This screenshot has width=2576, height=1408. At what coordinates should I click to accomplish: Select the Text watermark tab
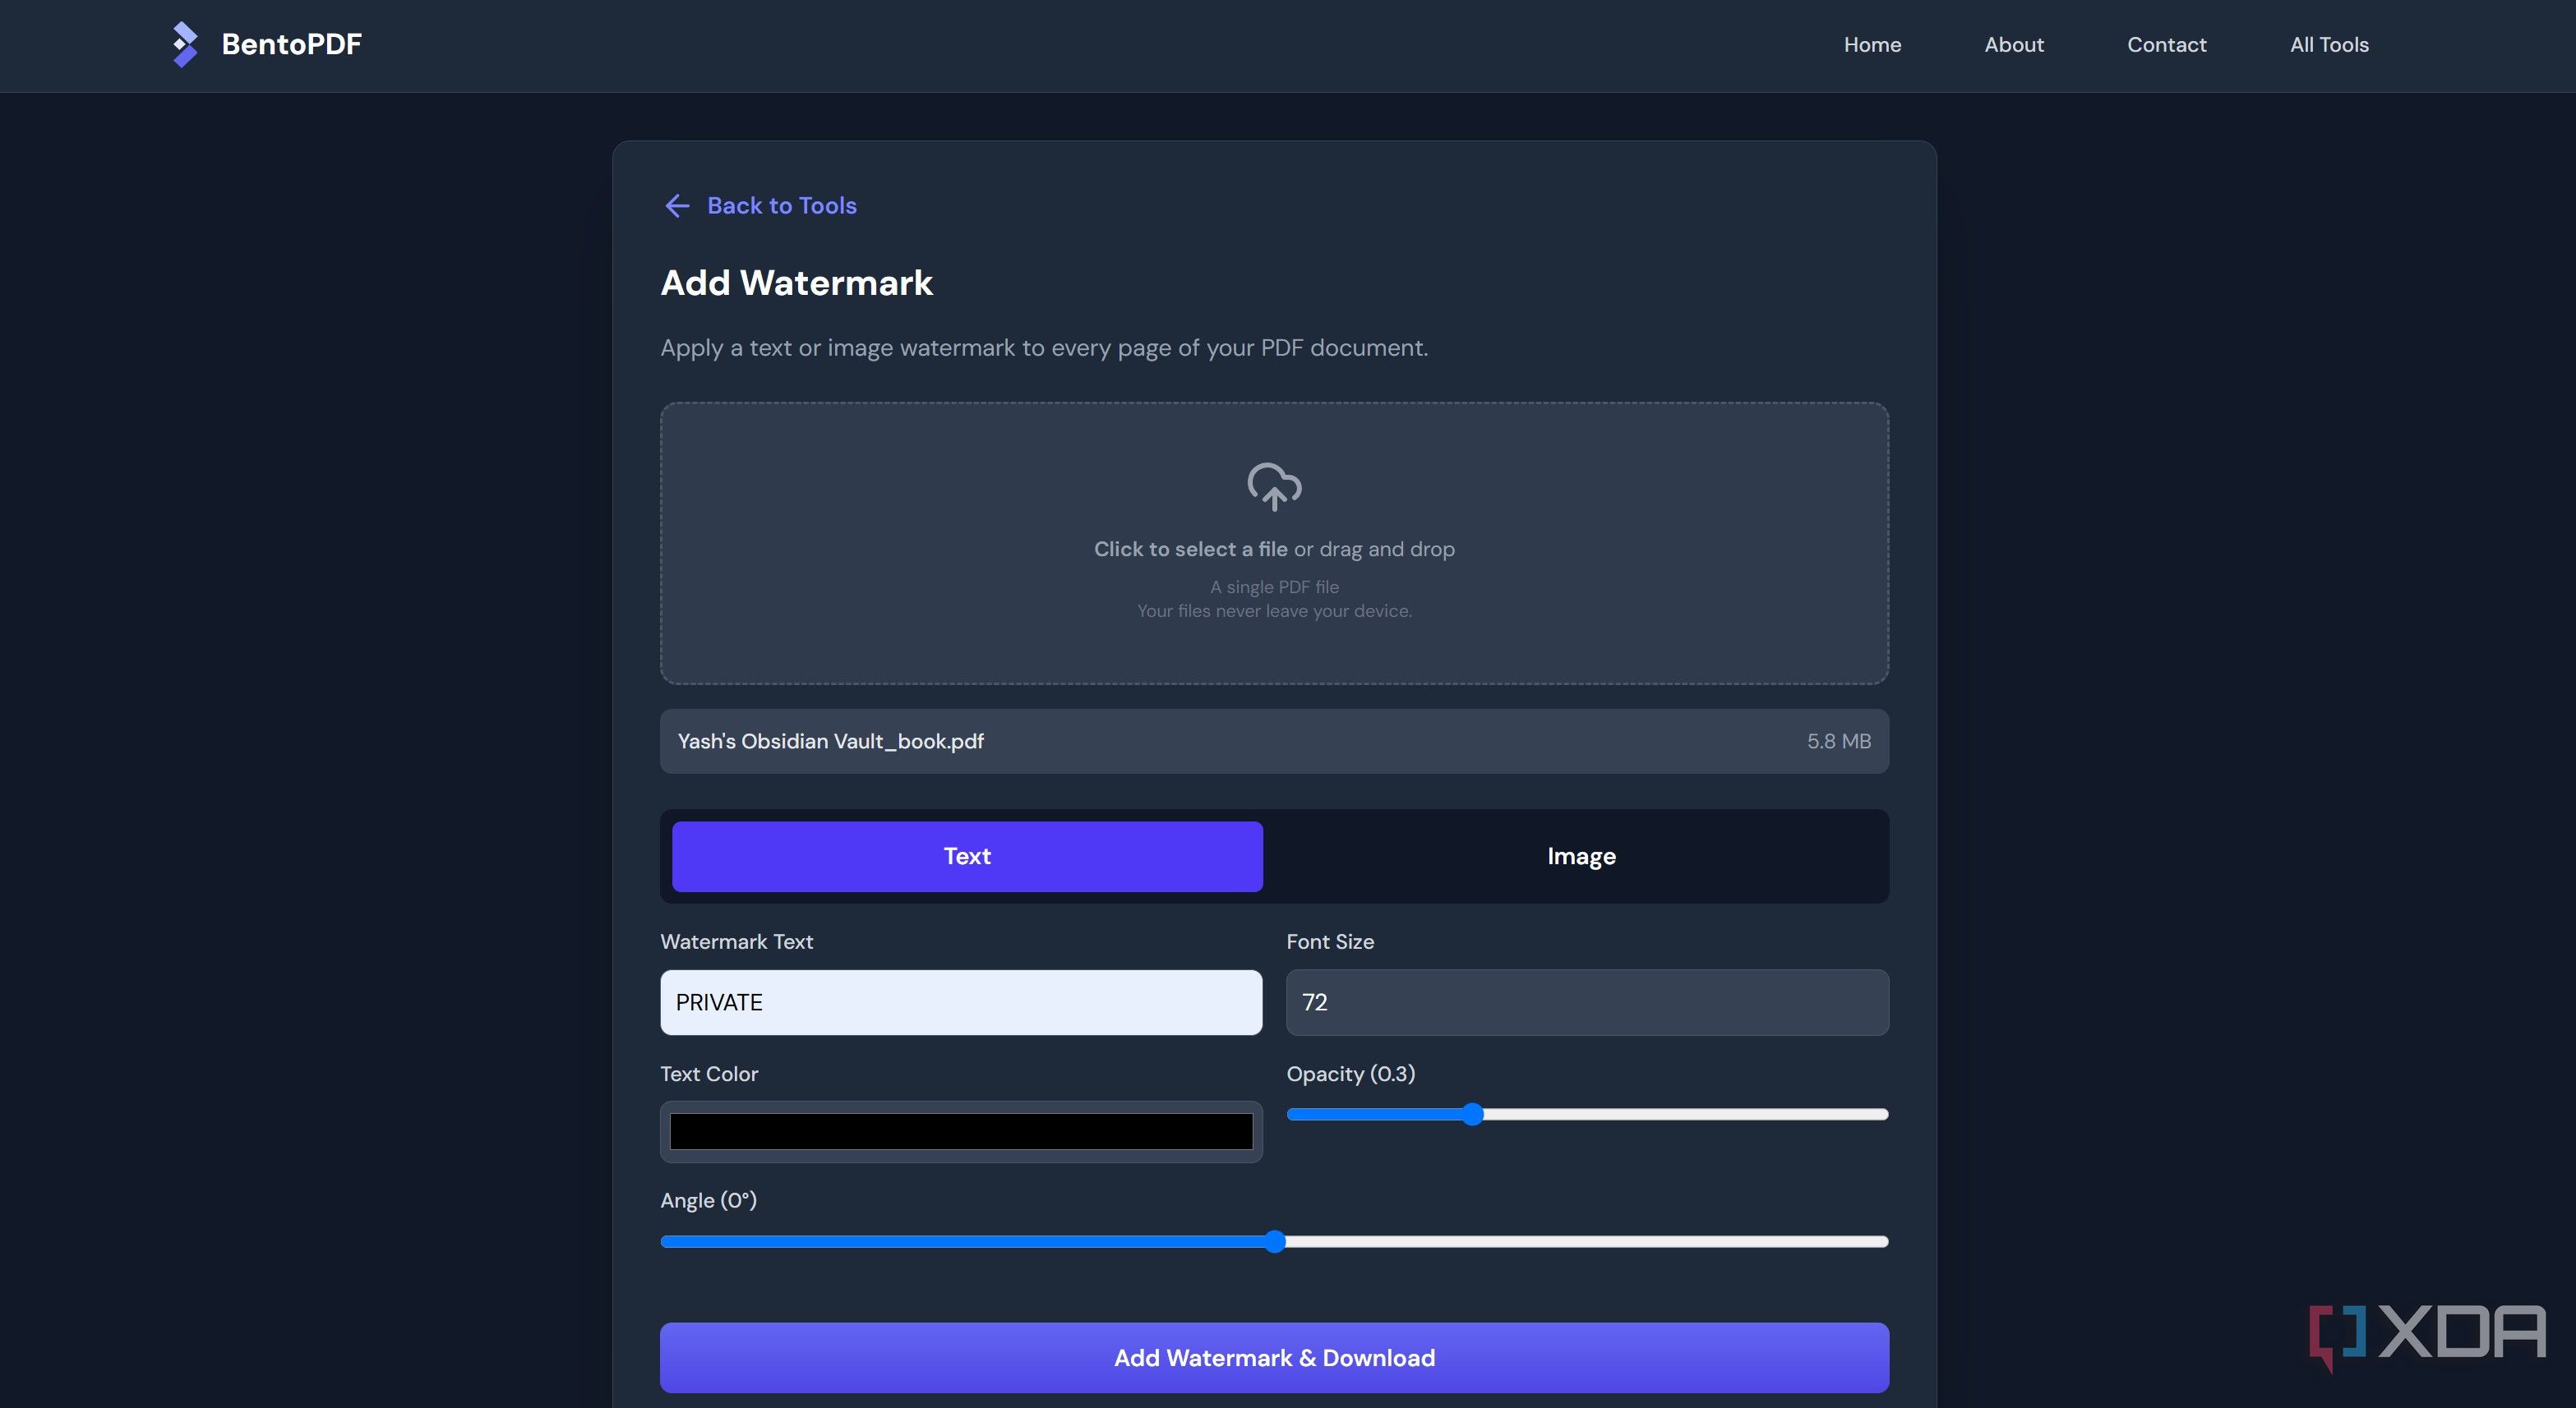(967, 857)
